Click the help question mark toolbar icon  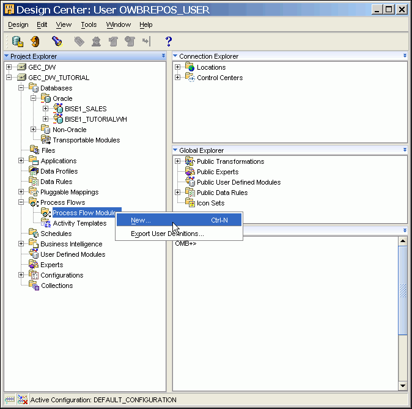coord(169,42)
